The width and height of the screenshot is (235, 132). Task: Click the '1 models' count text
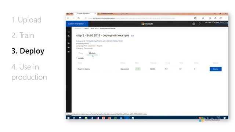[80, 58]
